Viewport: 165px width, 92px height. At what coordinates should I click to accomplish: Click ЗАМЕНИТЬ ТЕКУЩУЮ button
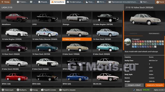[x=155, y=85]
